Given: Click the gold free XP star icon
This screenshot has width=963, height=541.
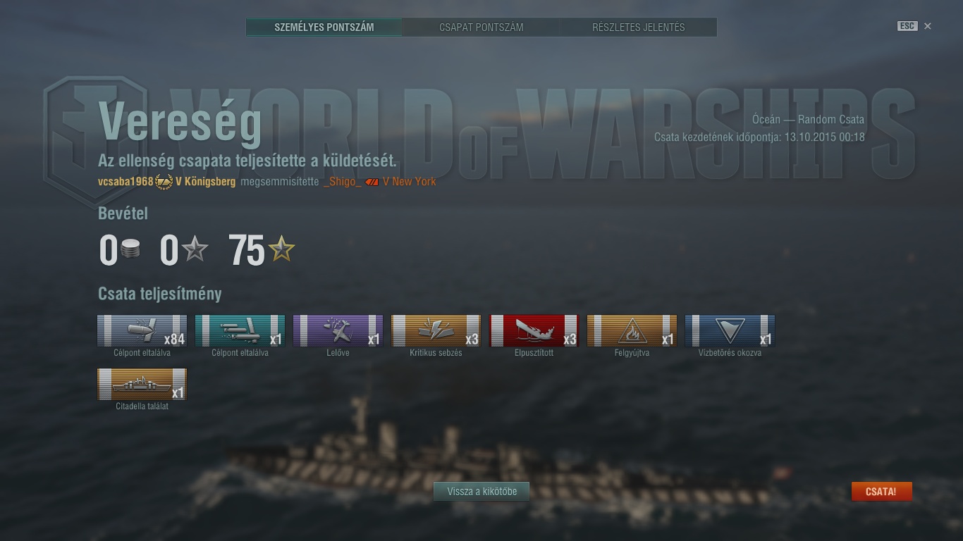Looking at the screenshot, I should pyautogui.click(x=281, y=249).
